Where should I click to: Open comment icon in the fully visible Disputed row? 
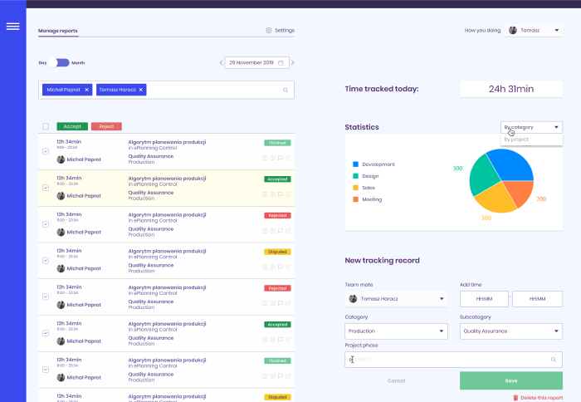pos(281,267)
